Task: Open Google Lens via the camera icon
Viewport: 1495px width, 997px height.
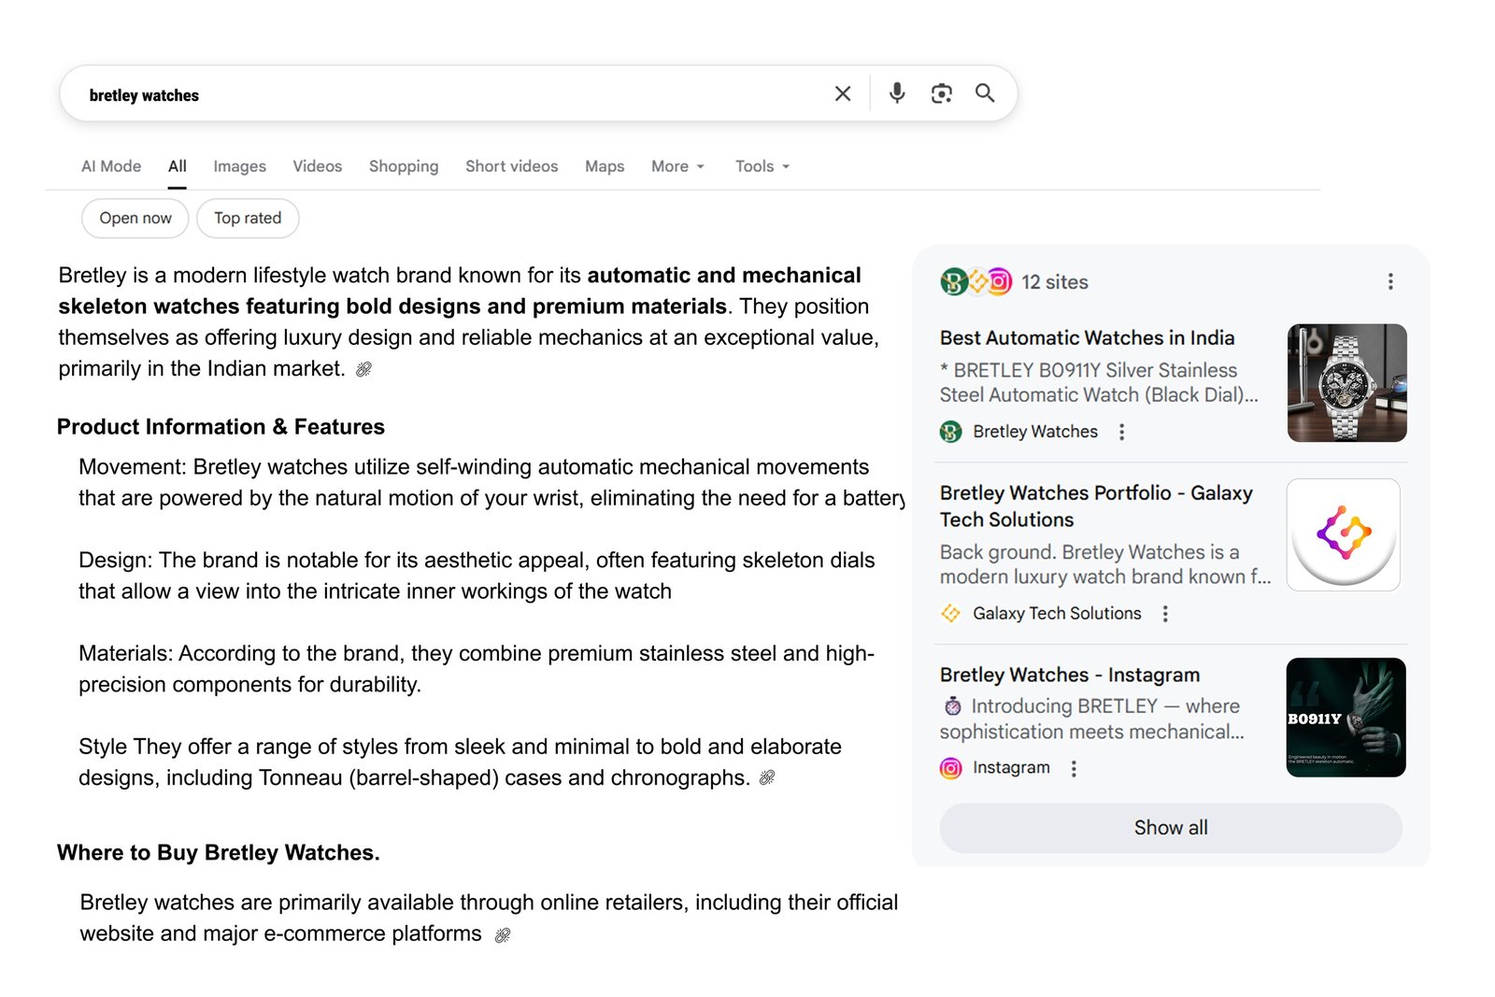Action: (941, 93)
